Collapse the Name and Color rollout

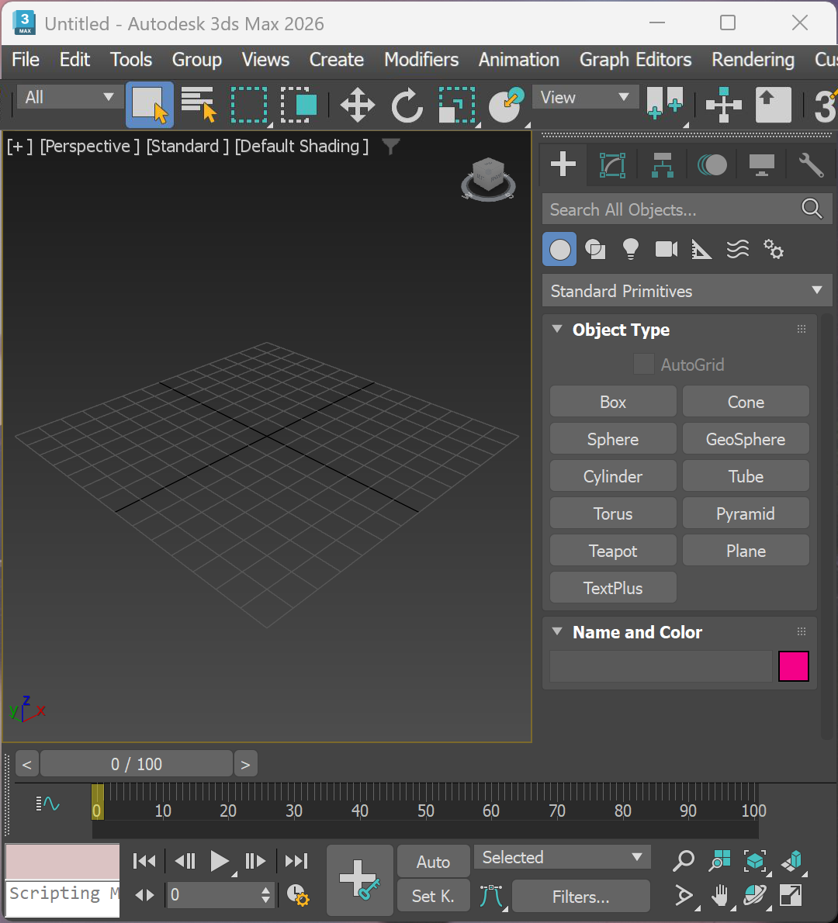click(557, 631)
